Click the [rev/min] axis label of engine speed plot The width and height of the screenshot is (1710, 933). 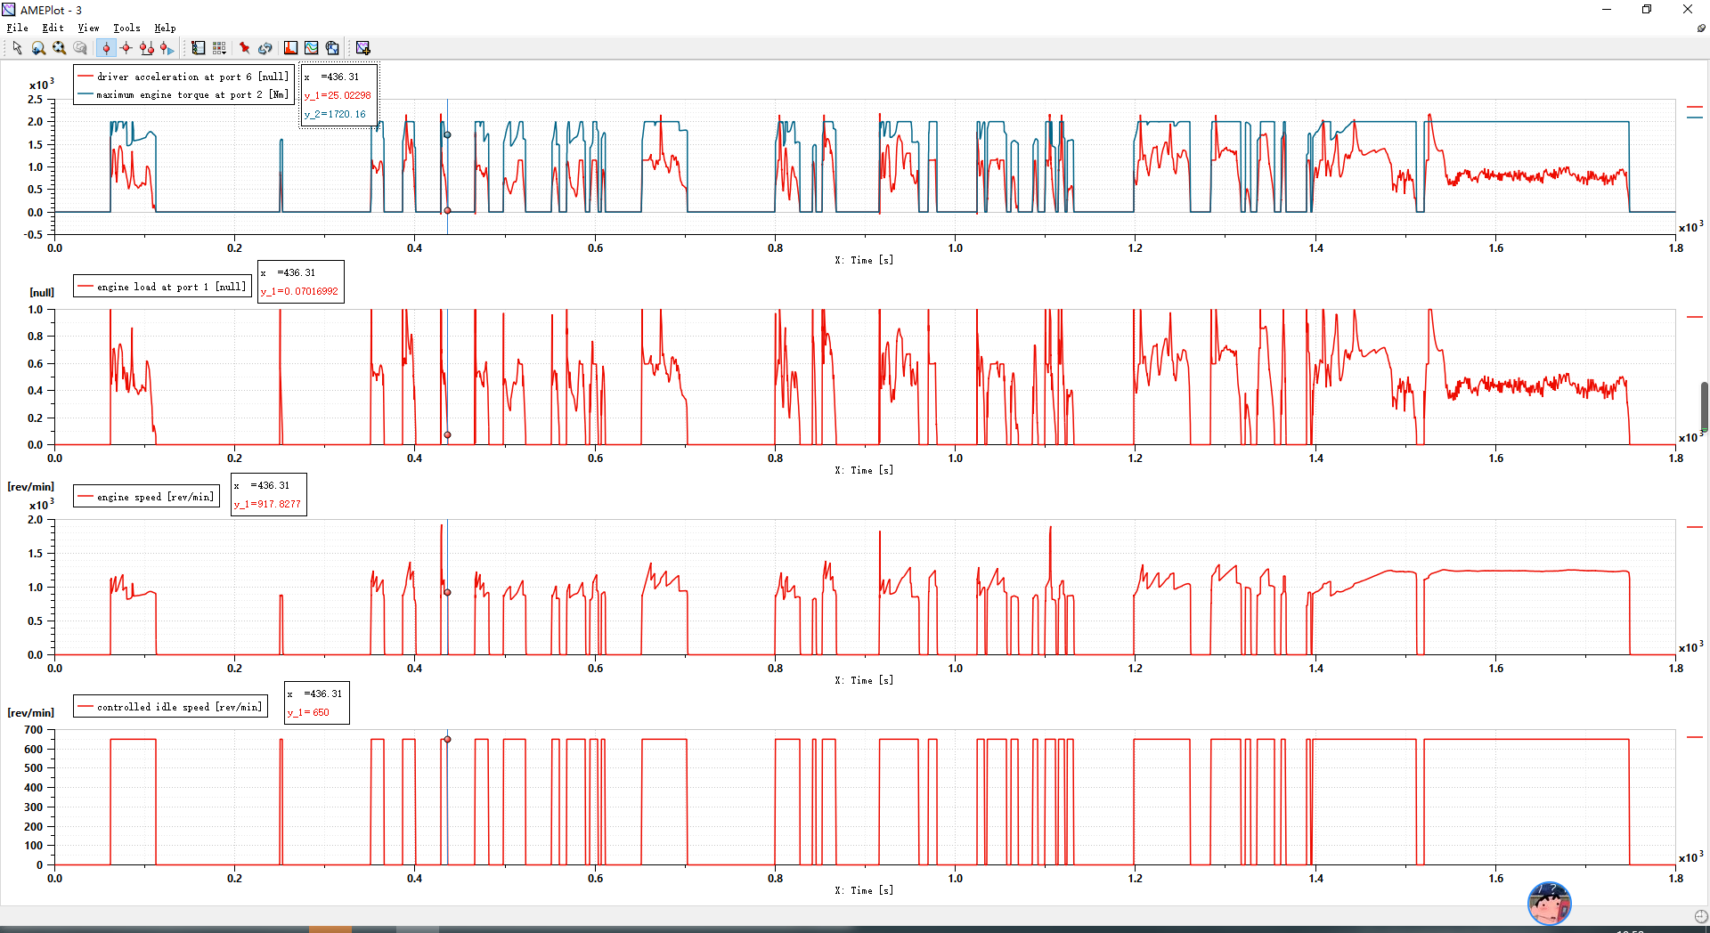click(x=31, y=487)
